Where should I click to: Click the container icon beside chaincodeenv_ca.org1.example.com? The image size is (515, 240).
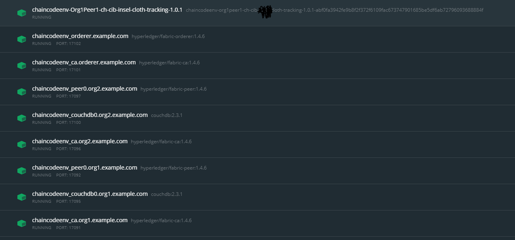click(x=22, y=223)
